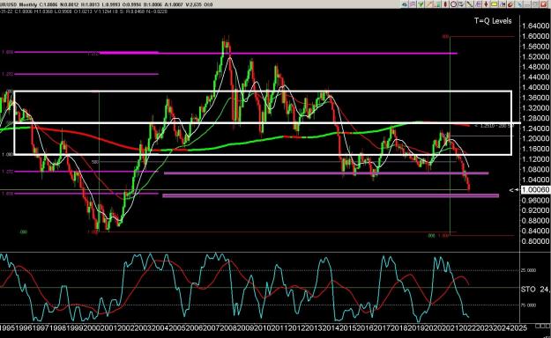
Task: Click the light blue pin toolbar icon
Action: point(519,4)
